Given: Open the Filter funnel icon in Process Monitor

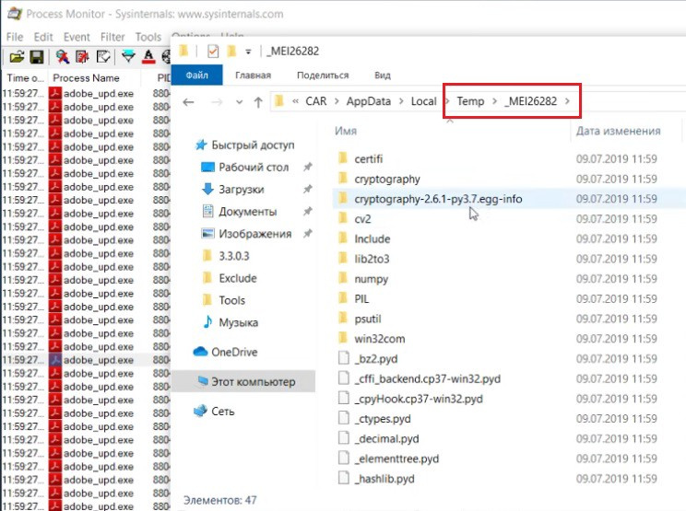Looking at the screenshot, I should tap(128, 57).
